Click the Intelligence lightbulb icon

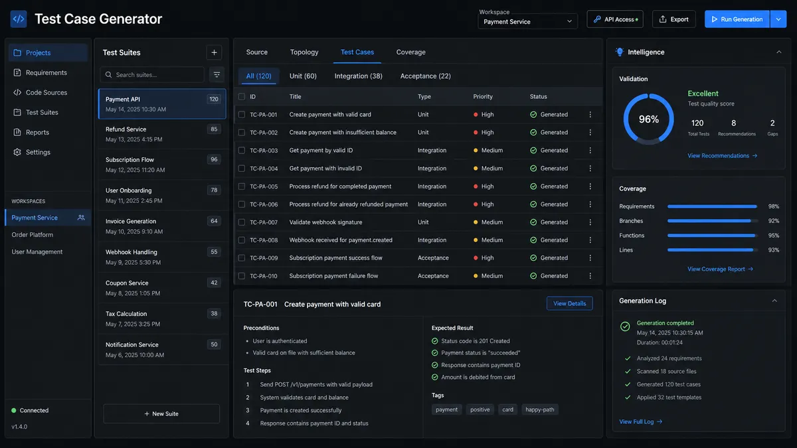(620, 52)
